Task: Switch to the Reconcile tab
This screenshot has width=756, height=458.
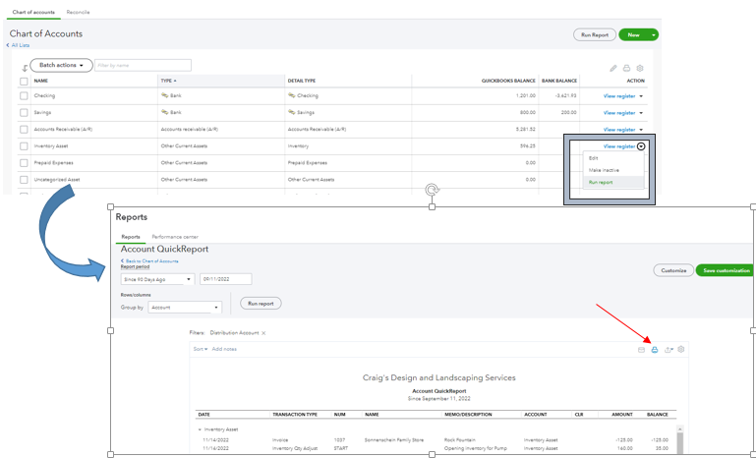Action: pyautogui.click(x=78, y=12)
